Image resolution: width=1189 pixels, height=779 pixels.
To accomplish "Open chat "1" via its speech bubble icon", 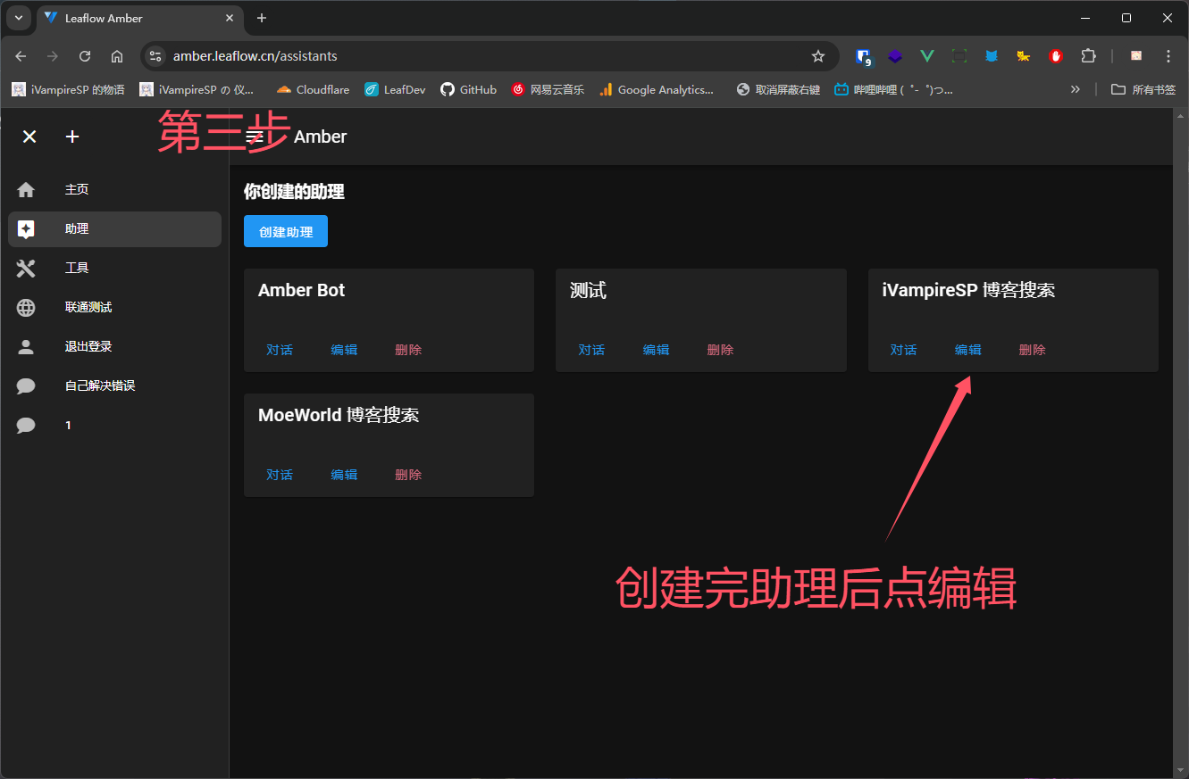I will click(25, 425).
